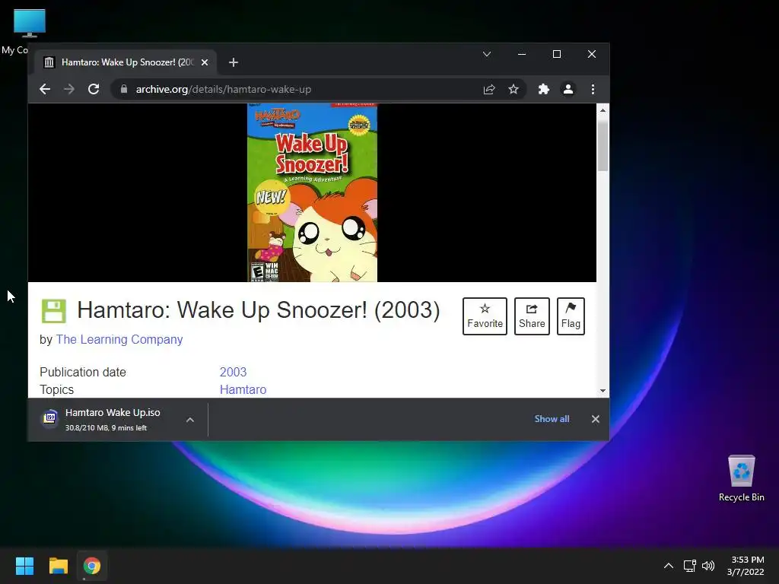Image resolution: width=779 pixels, height=584 pixels.
Task: Select the Recycle Bin desktop icon
Action: tap(741, 479)
